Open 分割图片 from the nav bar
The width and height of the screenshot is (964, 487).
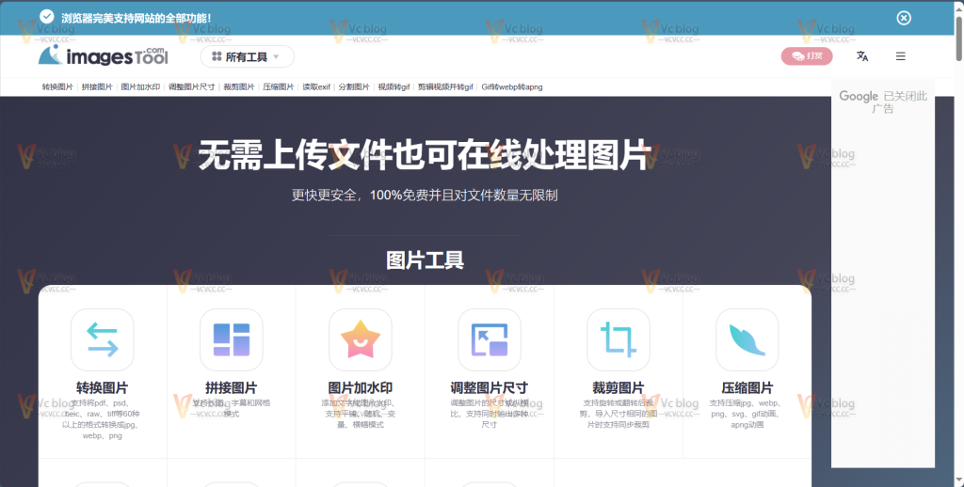(x=354, y=86)
